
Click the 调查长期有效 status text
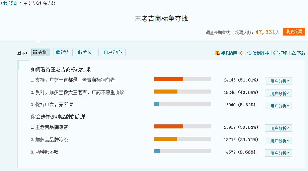tap(218, 33)
